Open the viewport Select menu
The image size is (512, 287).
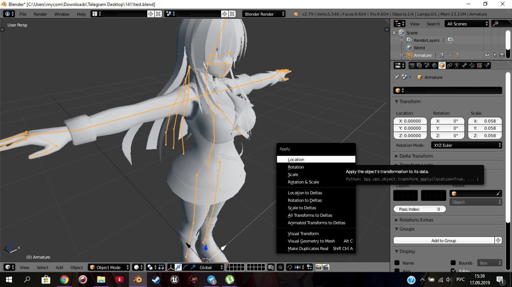tap(42, 267)
